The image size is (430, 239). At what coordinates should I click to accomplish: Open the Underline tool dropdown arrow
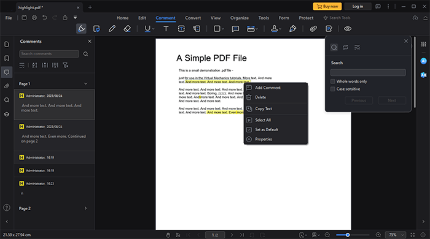[154, 29]
